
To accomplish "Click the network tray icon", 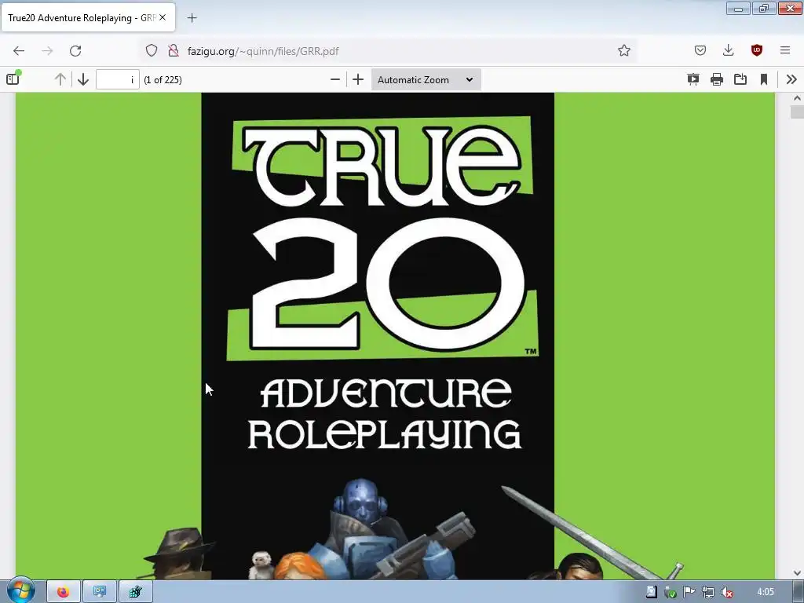I will coord(707,593).
